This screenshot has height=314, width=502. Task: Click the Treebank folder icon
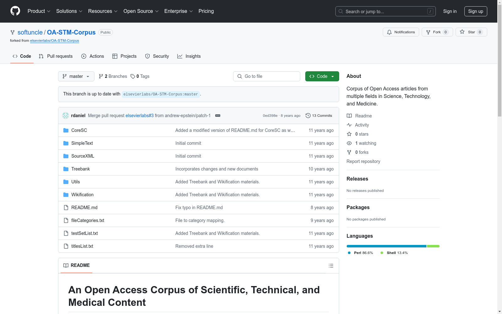point(66,169)
